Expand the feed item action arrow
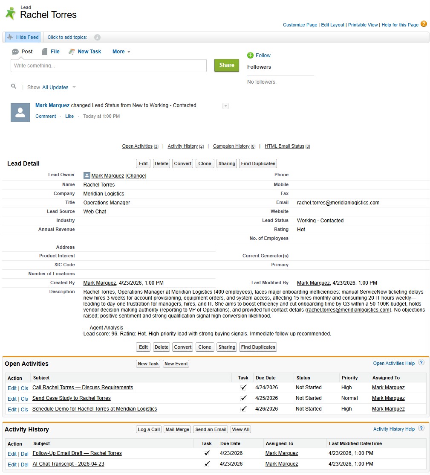 pyautogui.click(x=225, y=106)
